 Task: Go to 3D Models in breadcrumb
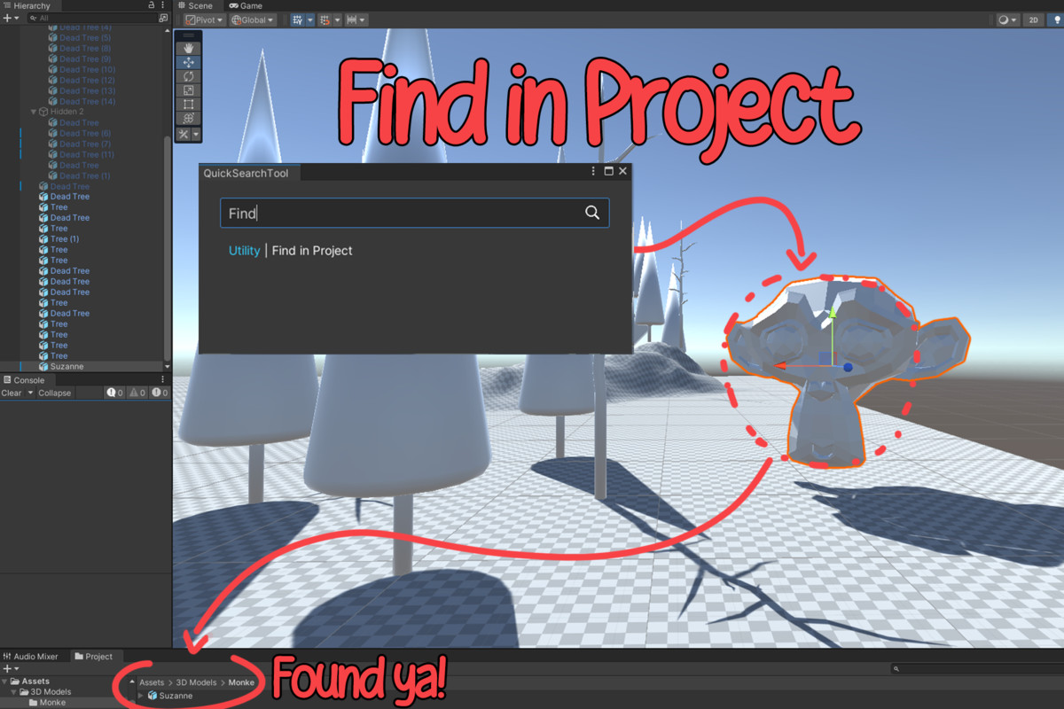196,682
